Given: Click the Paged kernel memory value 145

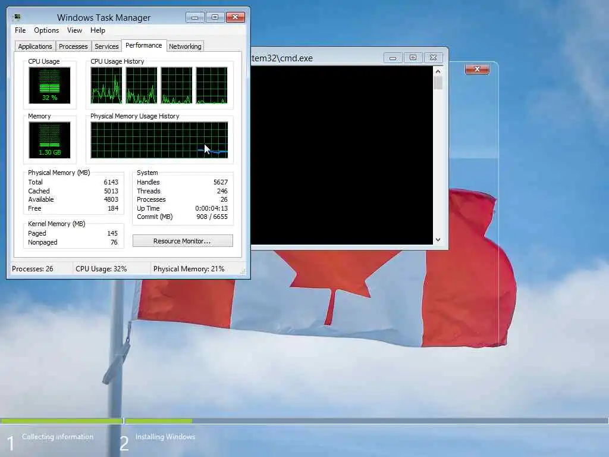Looking at the screenshot, I should (x=112, y=233).
